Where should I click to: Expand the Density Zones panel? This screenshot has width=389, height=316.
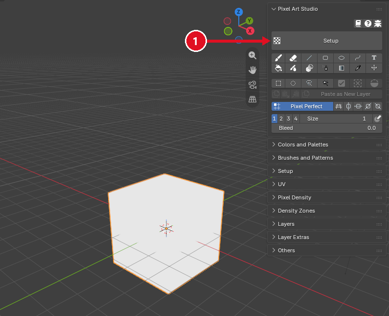click(327, 211)
